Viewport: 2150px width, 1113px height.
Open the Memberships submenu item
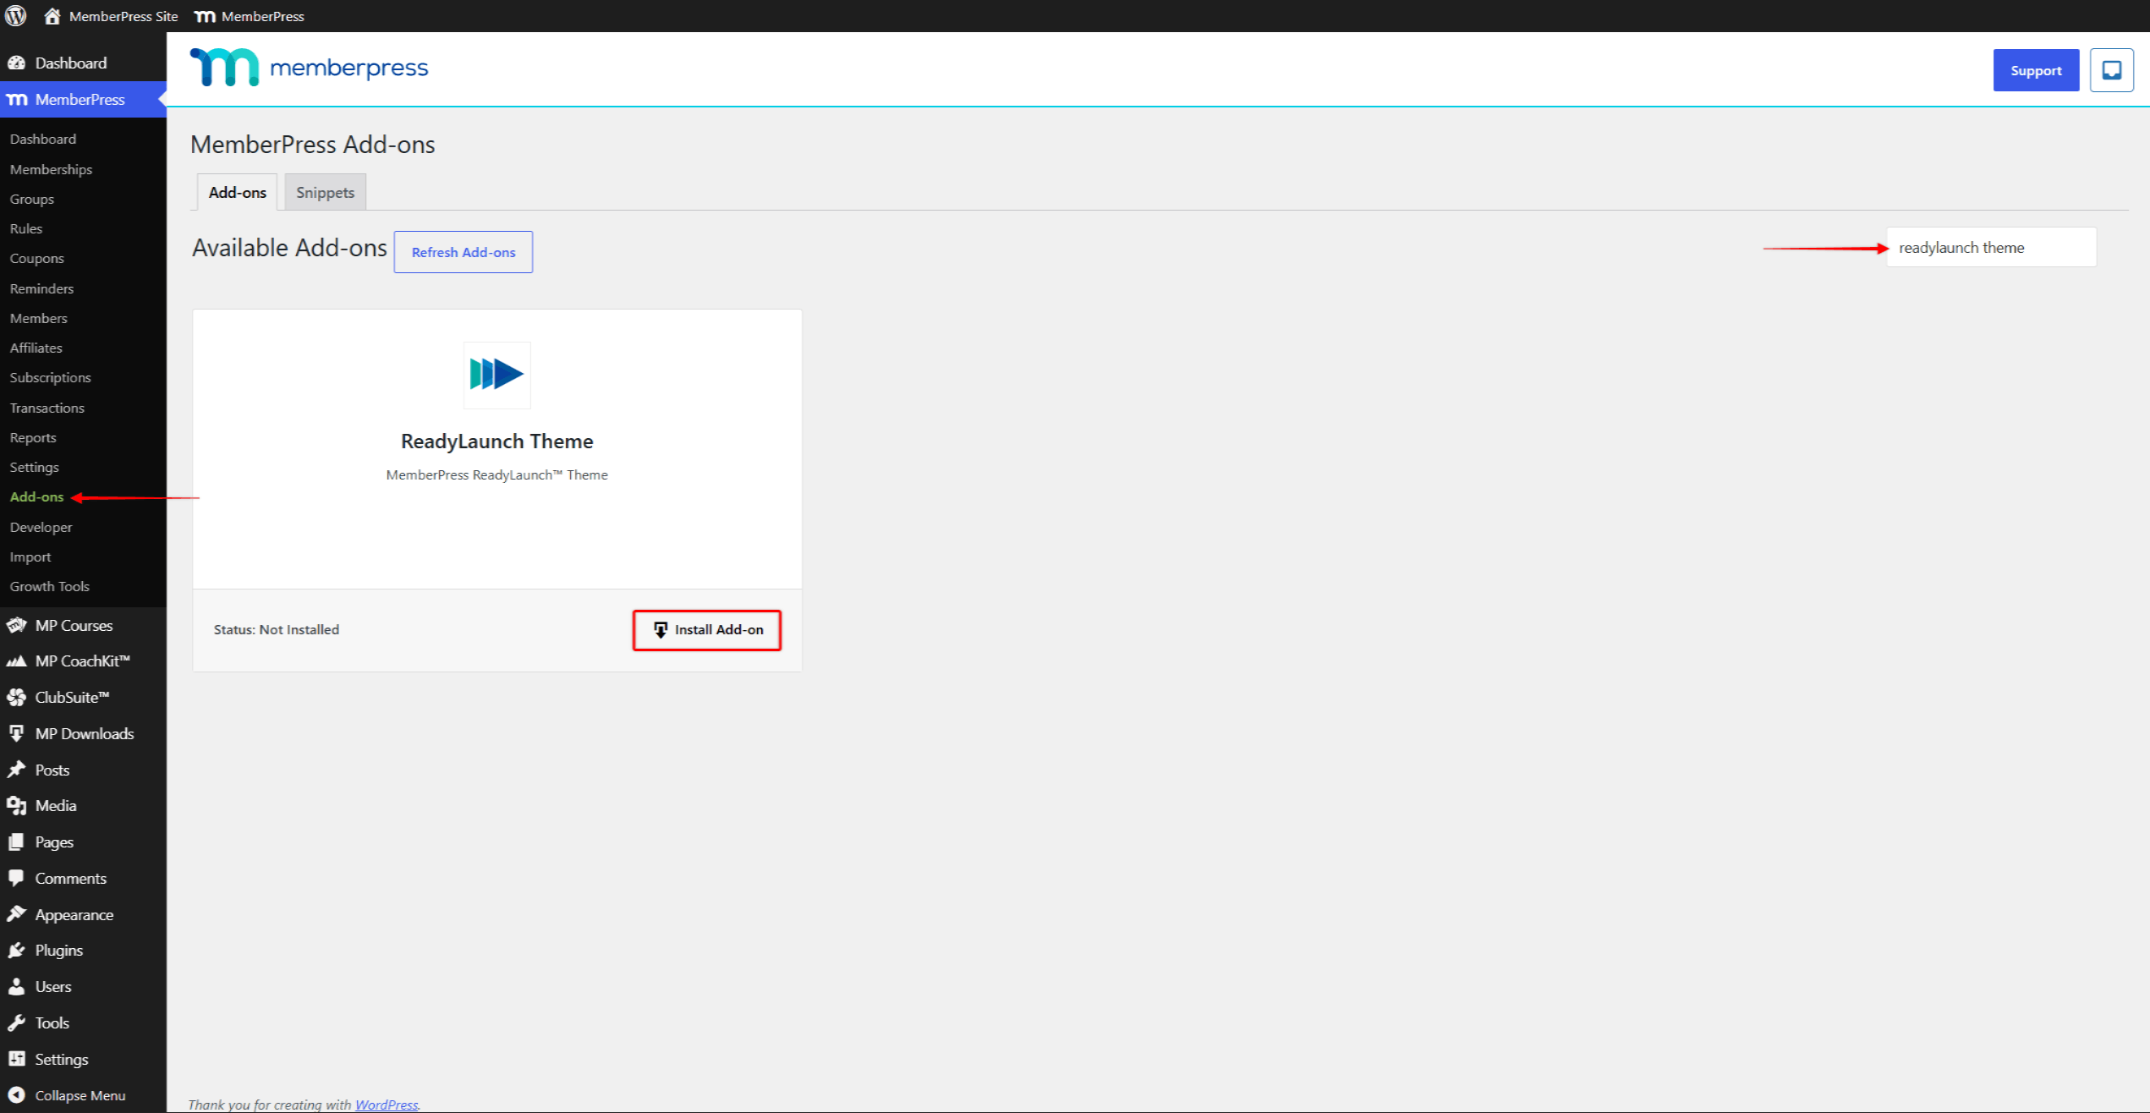coord(51,169)
